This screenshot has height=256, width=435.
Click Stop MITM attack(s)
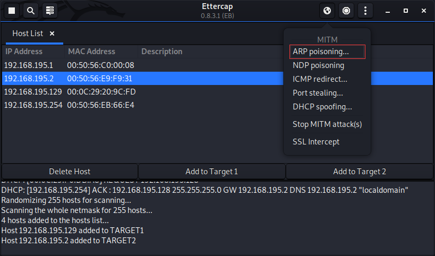tap(327, 124)
